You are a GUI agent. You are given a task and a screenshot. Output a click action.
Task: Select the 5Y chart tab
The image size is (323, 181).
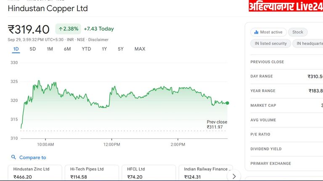click(121, 49)
